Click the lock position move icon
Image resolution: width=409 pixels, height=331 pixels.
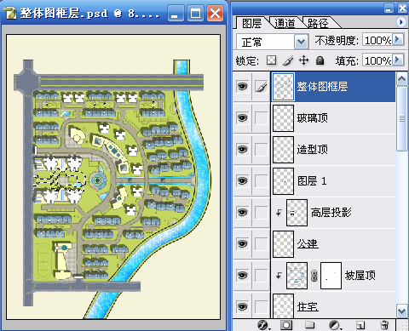(303, 60)
